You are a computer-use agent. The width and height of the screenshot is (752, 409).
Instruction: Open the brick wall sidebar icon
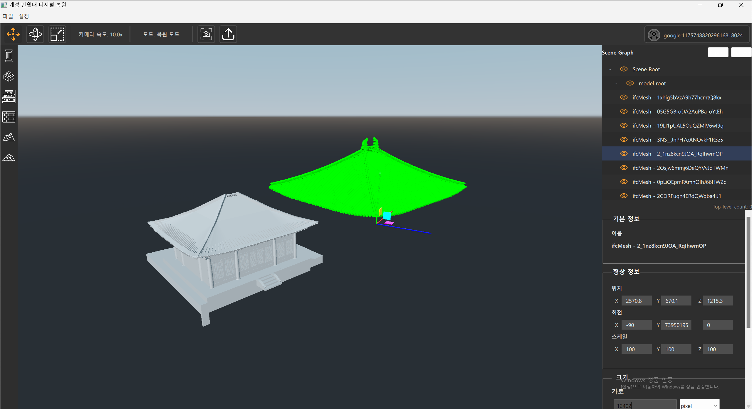click(9, 117)
